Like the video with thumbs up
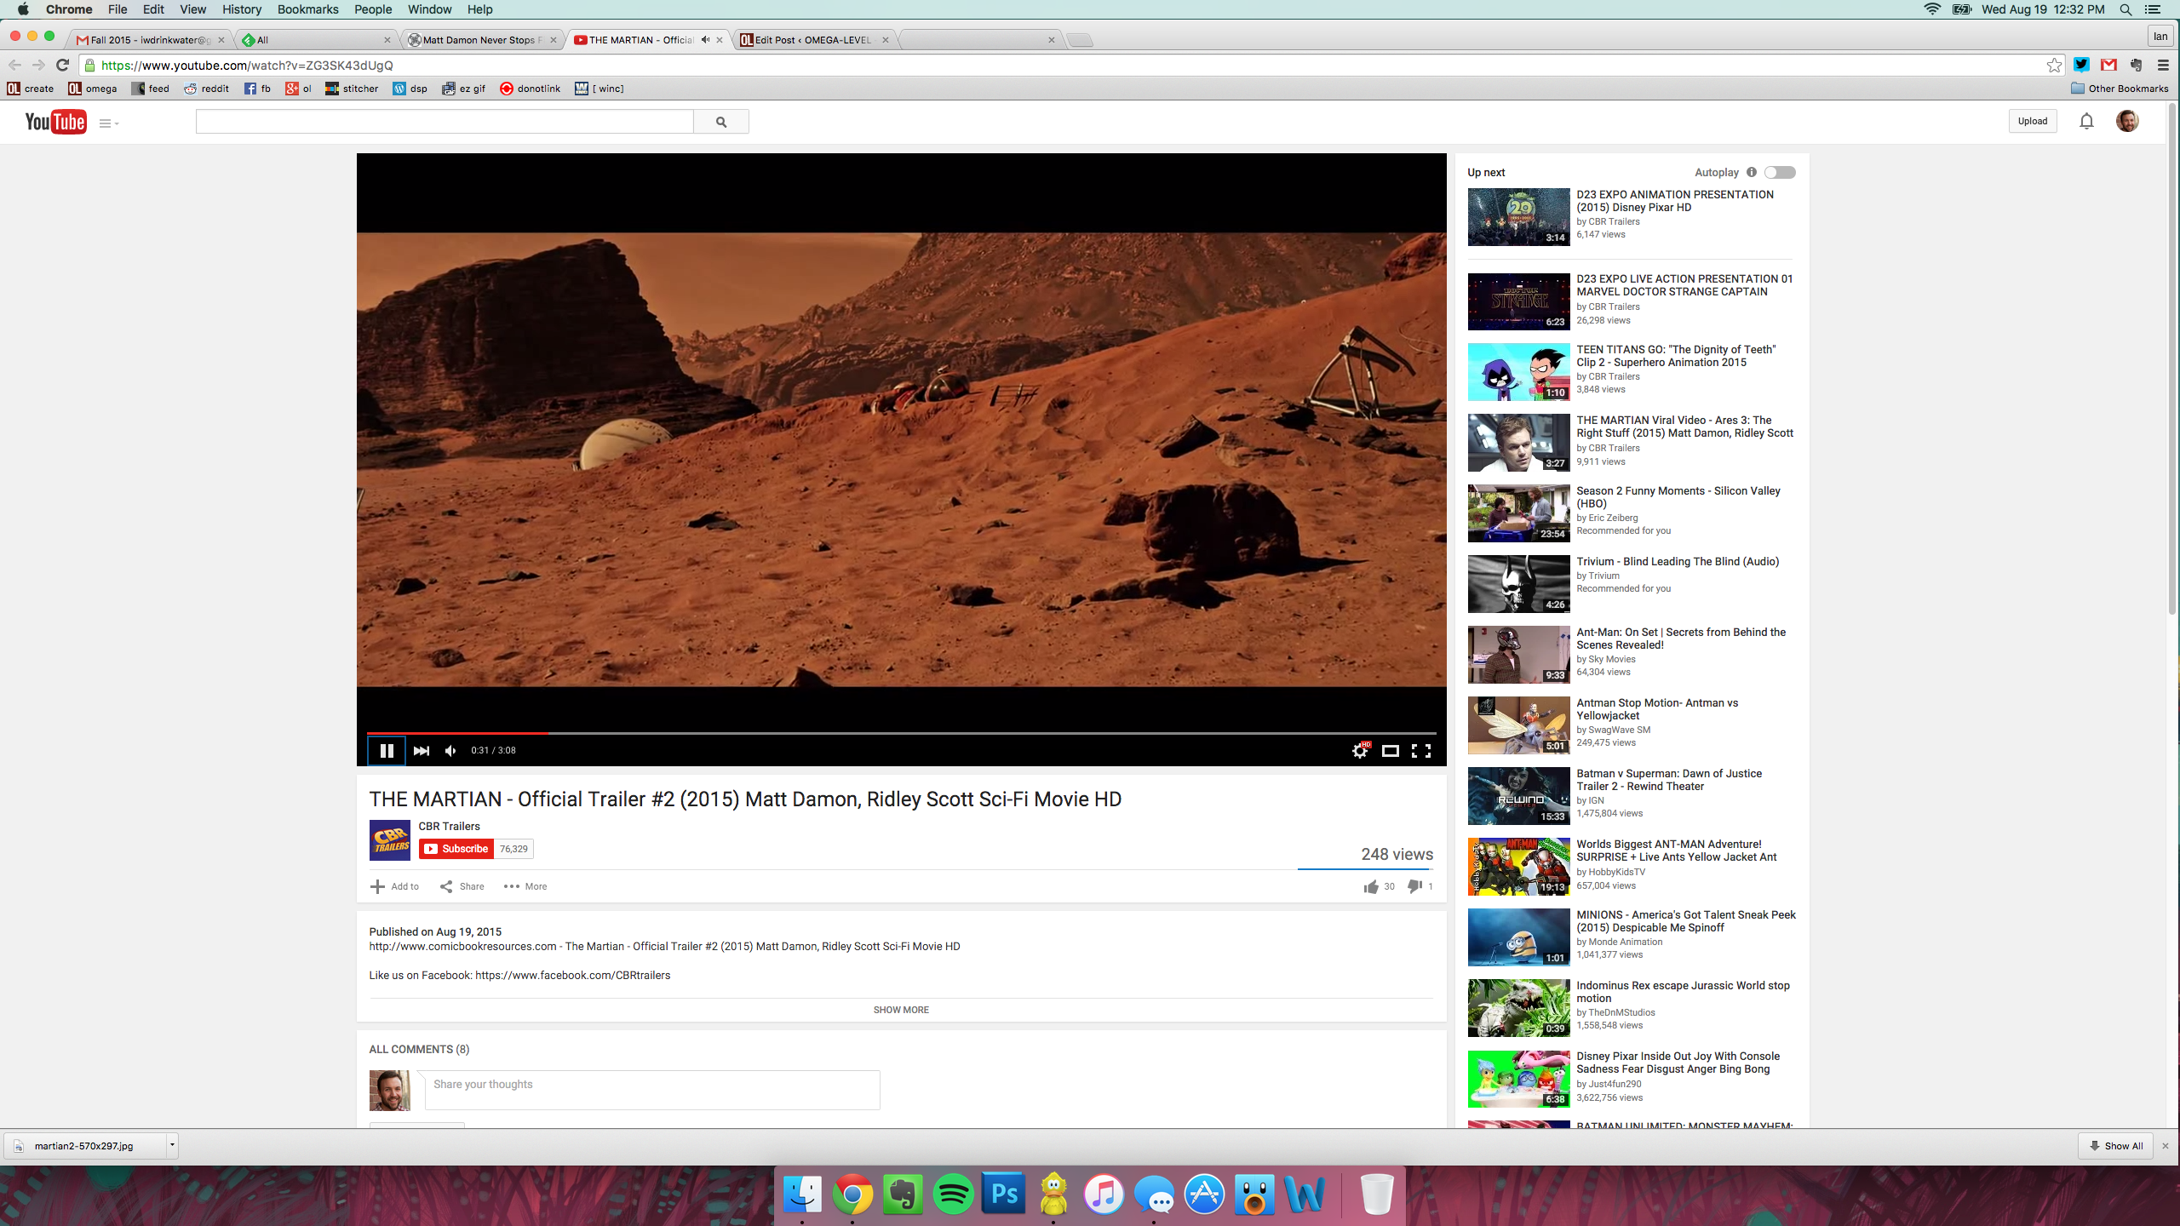 coord(1371,887)
